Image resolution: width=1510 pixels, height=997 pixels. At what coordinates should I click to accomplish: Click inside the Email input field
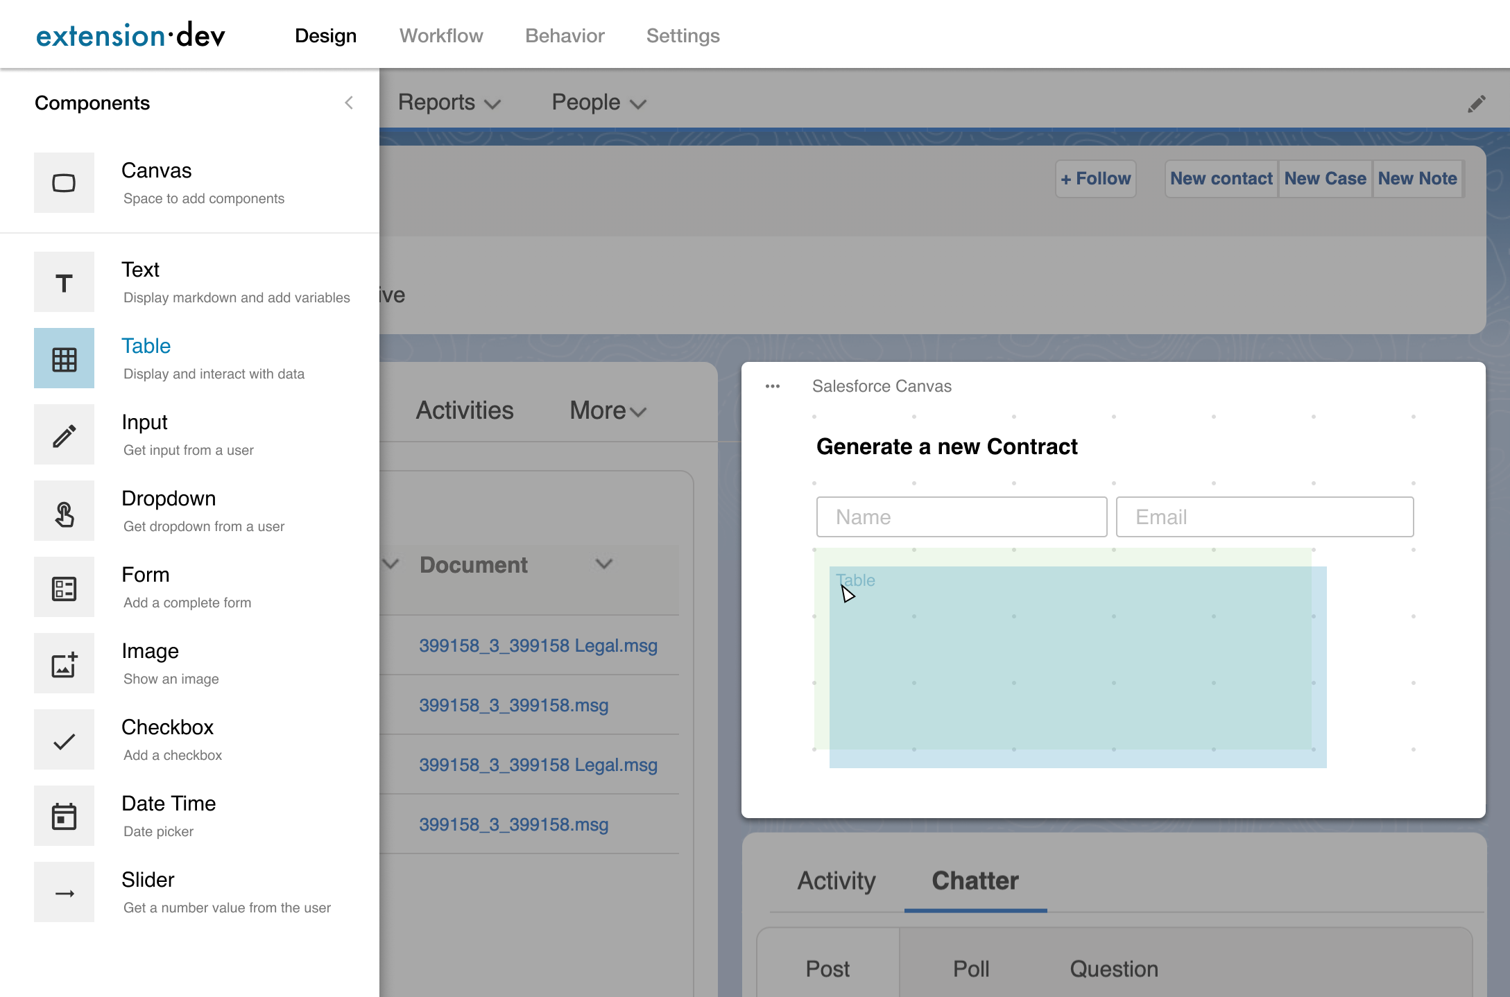[1264, 517]
